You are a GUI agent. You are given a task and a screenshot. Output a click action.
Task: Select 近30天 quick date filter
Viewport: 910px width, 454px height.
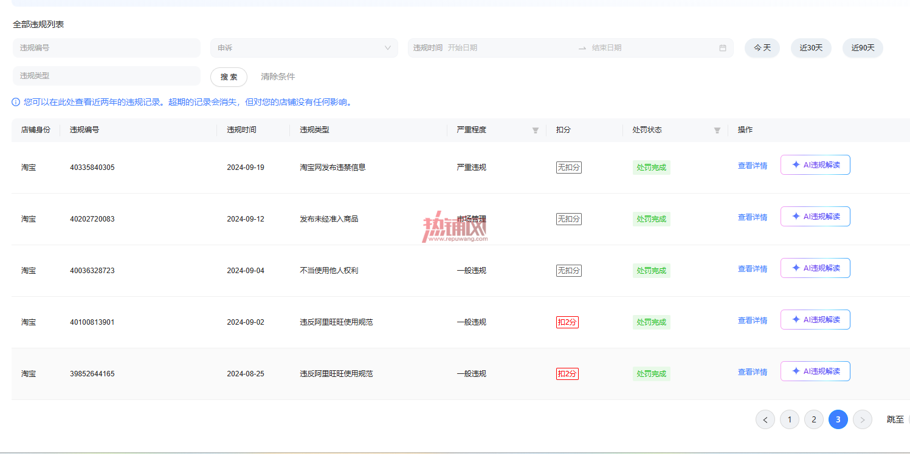point(811,48)
